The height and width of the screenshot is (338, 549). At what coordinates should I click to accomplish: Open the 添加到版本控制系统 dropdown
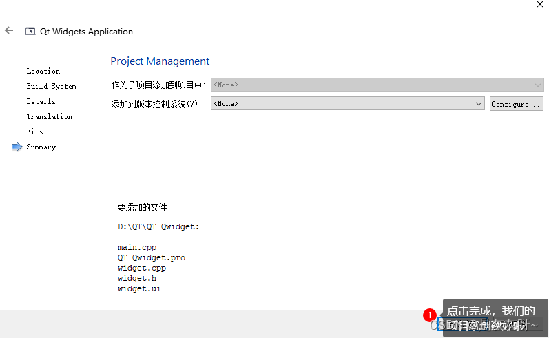coord(348,103)
